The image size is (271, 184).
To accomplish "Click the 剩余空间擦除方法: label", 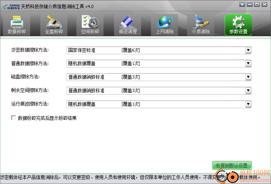I will (30, 90).
